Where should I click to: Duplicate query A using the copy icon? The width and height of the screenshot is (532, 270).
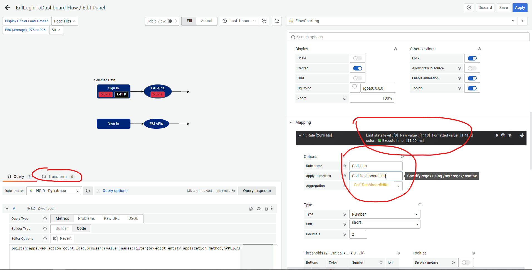(x=251, y=208)
